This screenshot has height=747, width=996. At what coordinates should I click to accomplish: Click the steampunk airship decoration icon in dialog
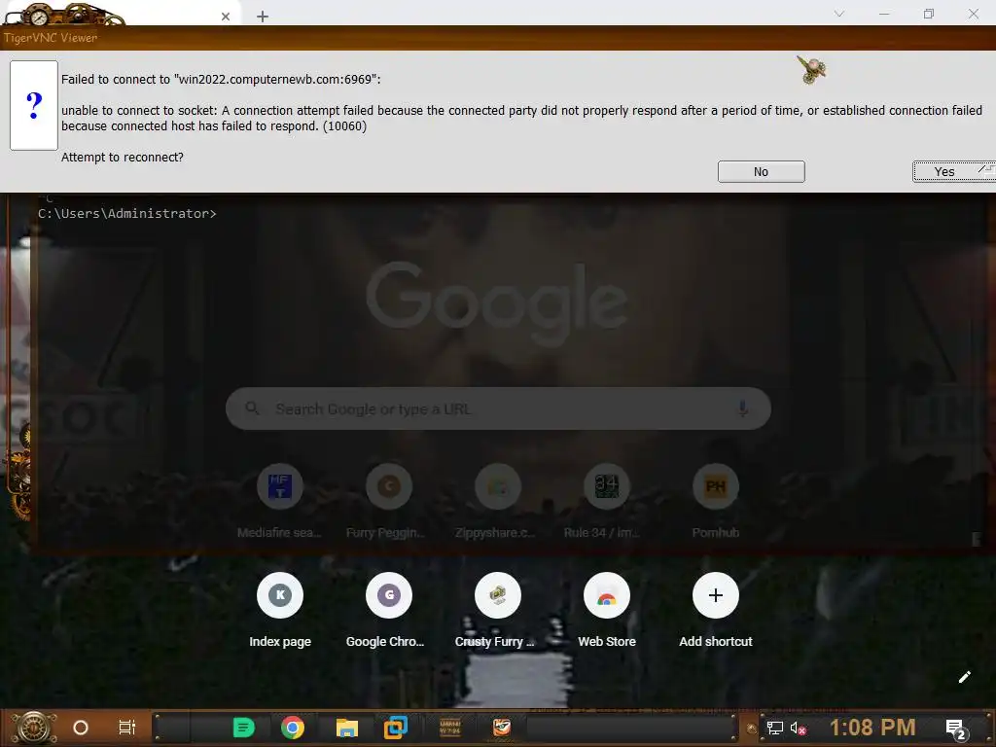(x=811, y=69)
